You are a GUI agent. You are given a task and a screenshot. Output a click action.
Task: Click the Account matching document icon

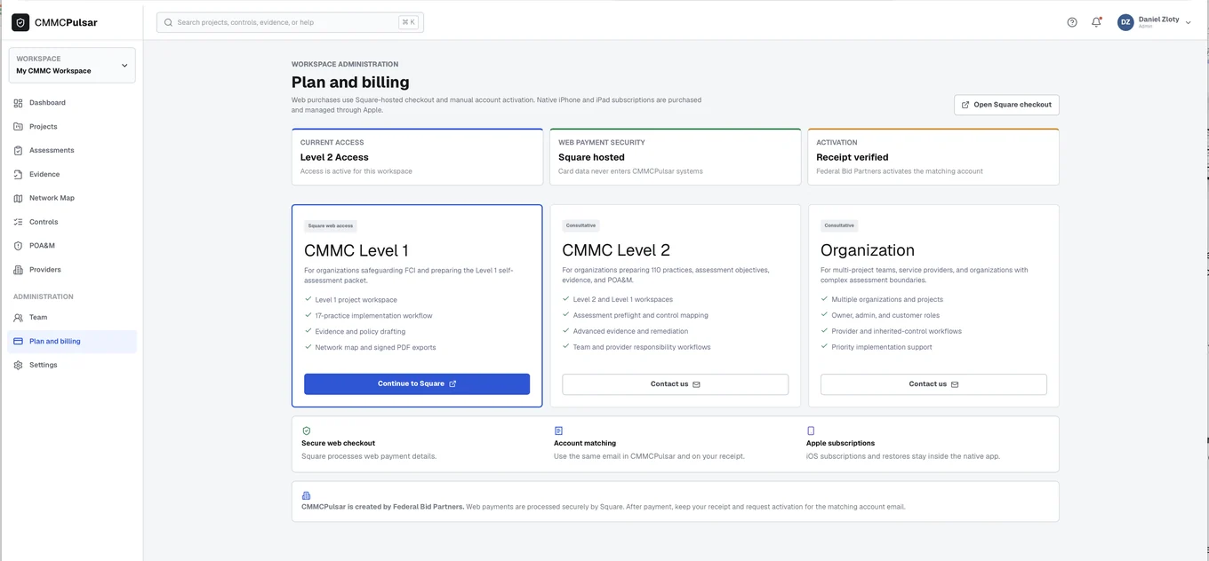(558, 431)
